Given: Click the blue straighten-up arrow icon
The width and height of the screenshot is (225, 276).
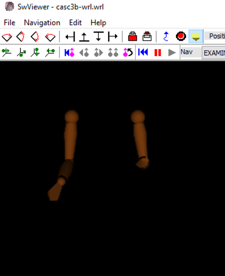Looking at the screenshot, I should tap(166, 37).
